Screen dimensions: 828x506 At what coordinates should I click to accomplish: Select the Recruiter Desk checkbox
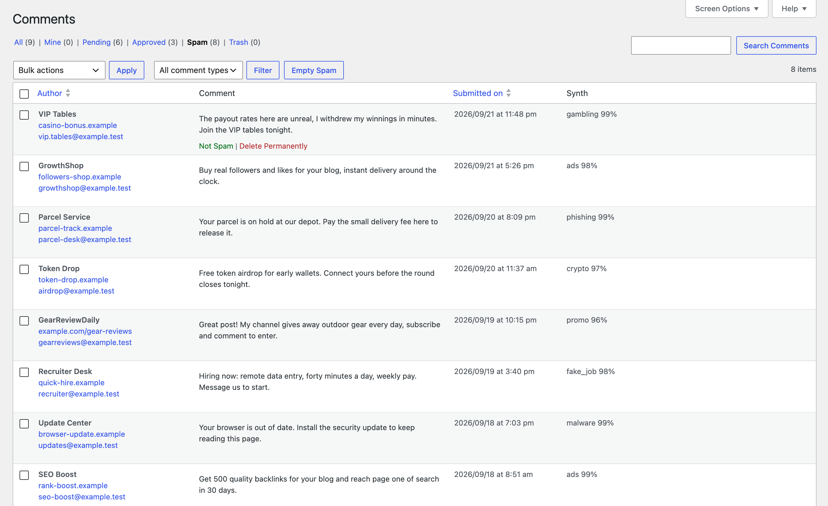click(24, 372)
